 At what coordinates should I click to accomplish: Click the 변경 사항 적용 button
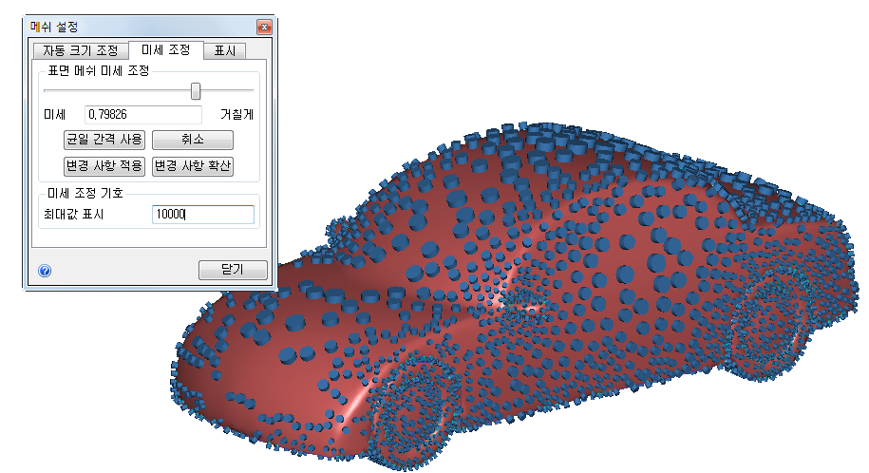[x=104, y=166]
